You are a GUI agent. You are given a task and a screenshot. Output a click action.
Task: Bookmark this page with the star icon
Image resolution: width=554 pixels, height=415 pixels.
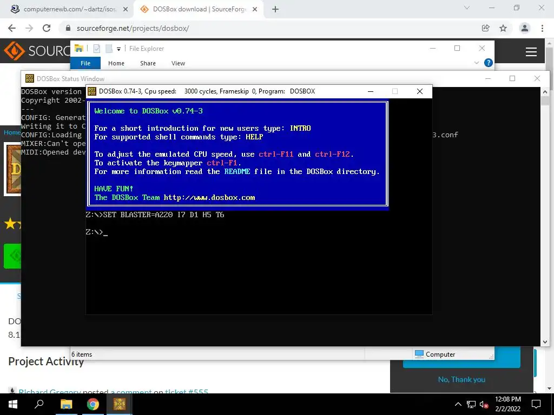coord(503,28)
